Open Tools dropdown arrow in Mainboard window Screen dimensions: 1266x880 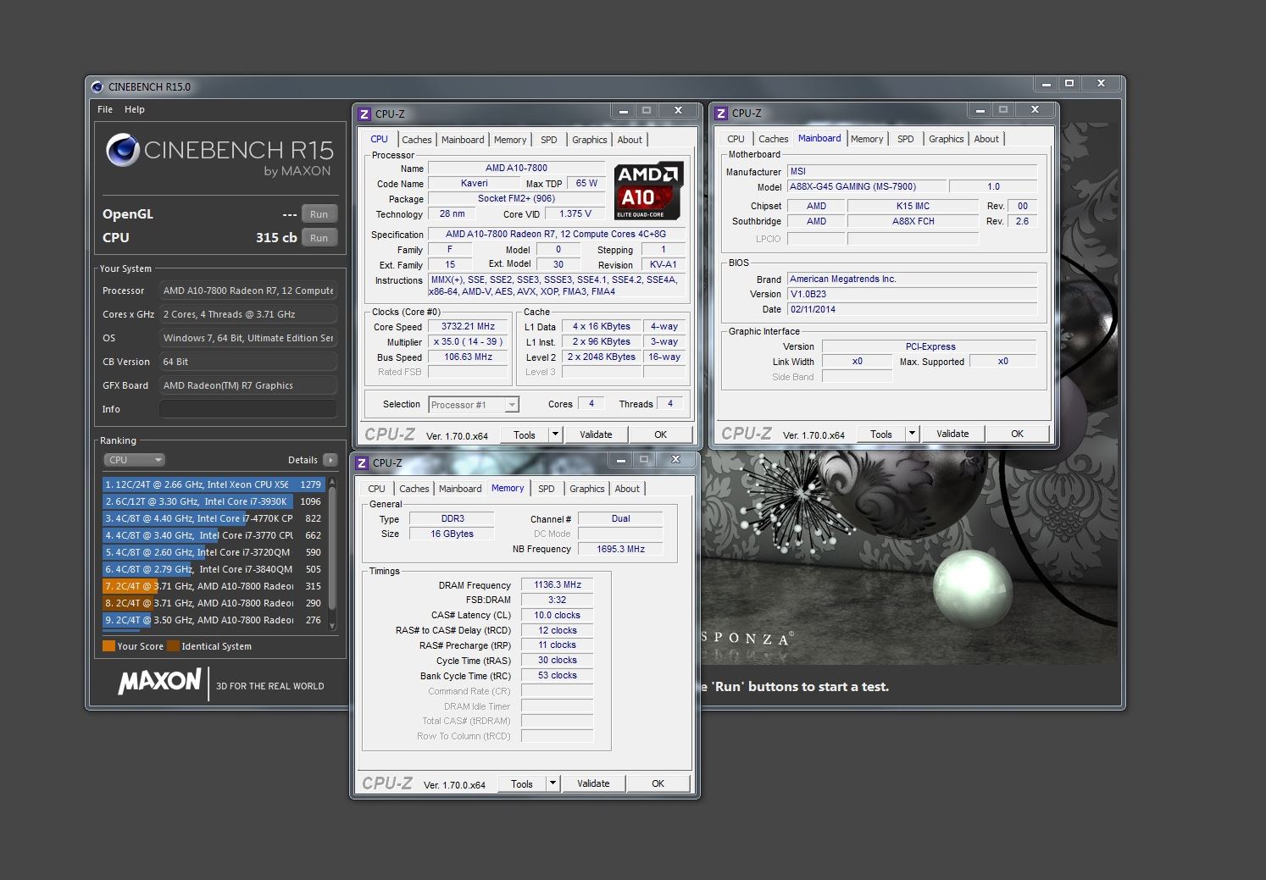pyautogui.click(x=912, y=434)
